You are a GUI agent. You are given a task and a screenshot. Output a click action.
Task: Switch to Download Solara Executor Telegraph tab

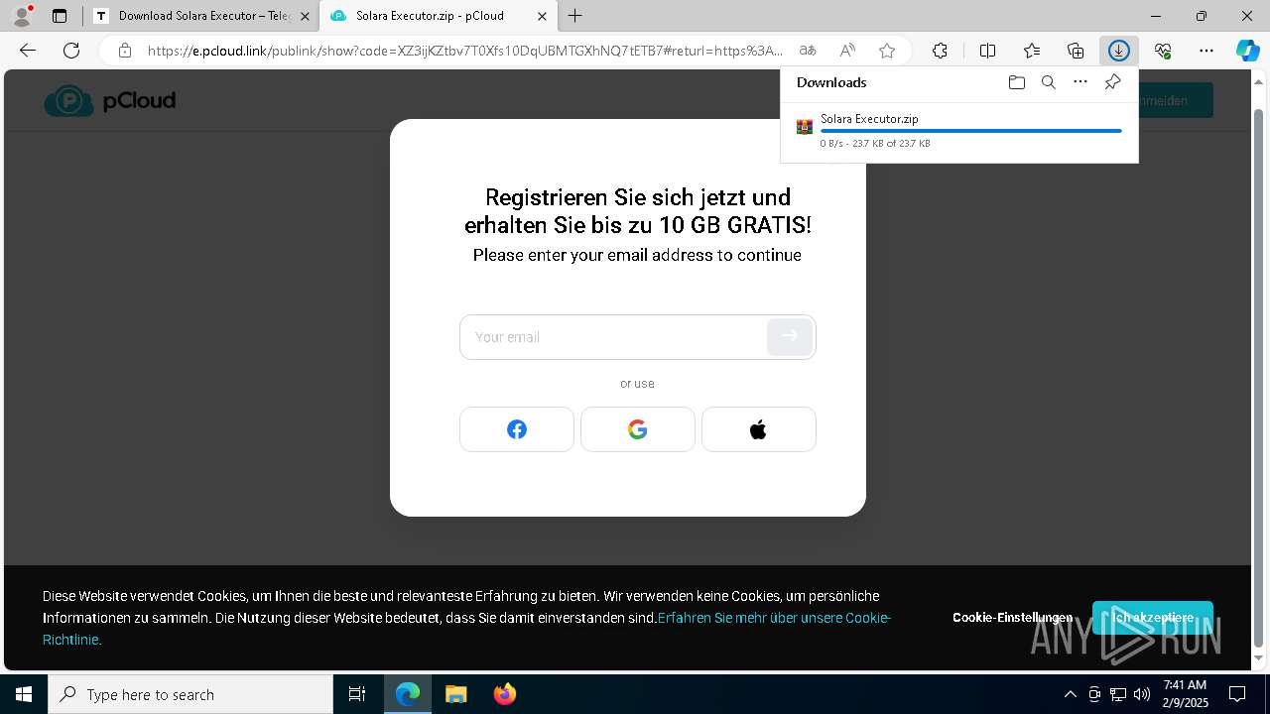point(201,16)
